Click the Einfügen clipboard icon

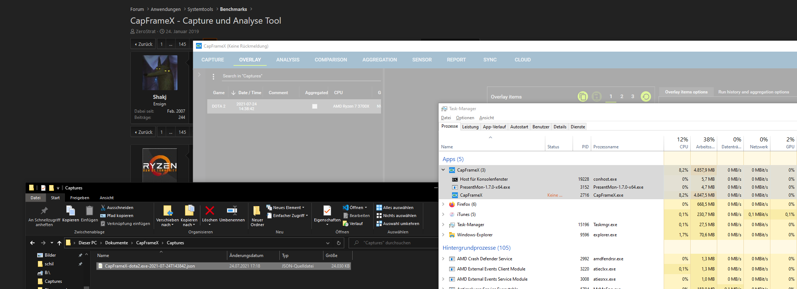point(89,210)
